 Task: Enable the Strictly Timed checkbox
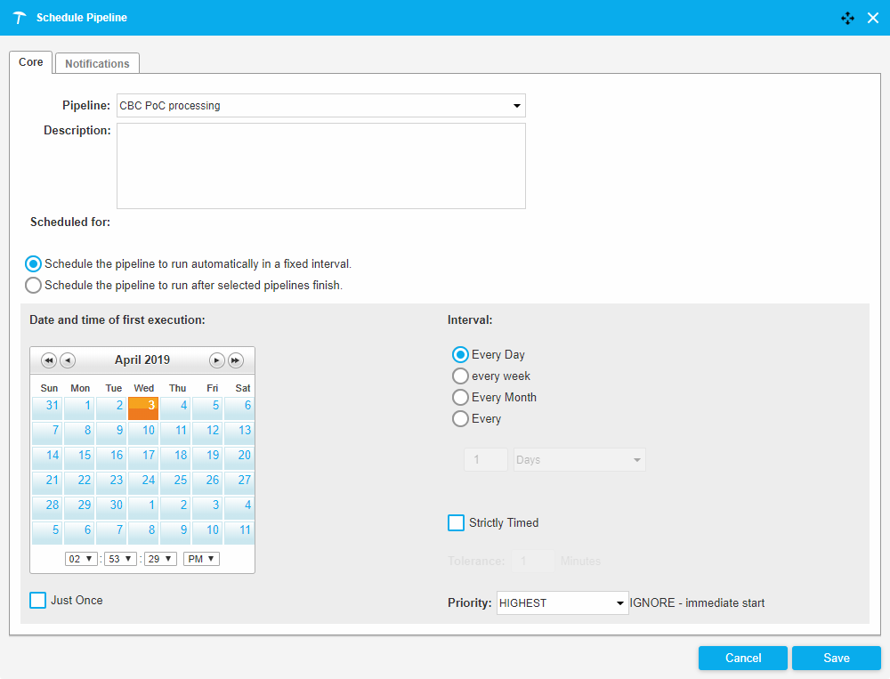(456, 523)
